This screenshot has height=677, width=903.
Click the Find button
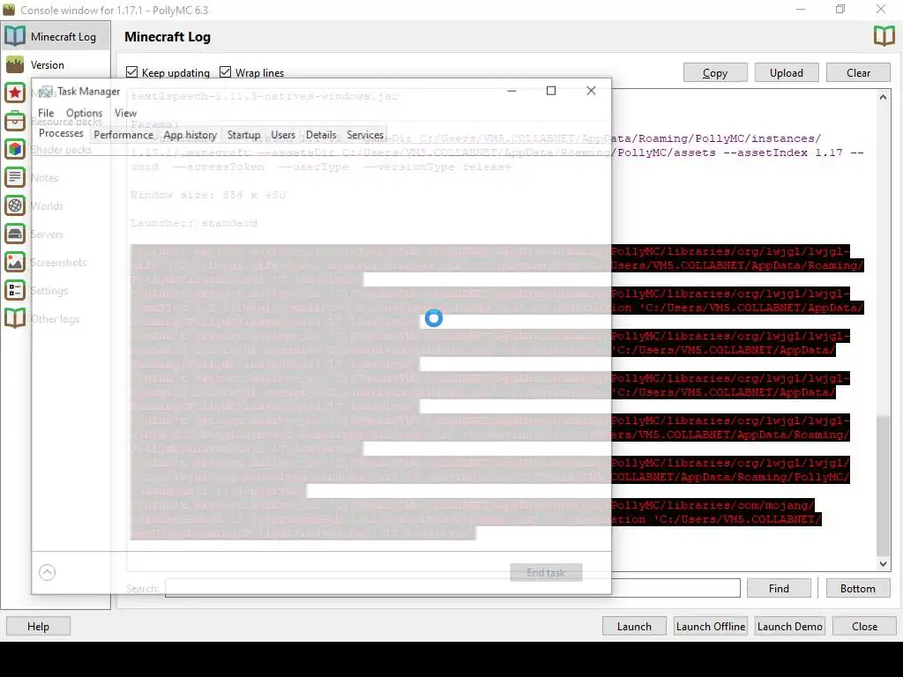779,588
